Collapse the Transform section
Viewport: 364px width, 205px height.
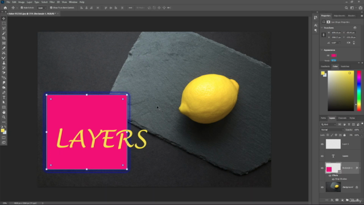(322, 28)
